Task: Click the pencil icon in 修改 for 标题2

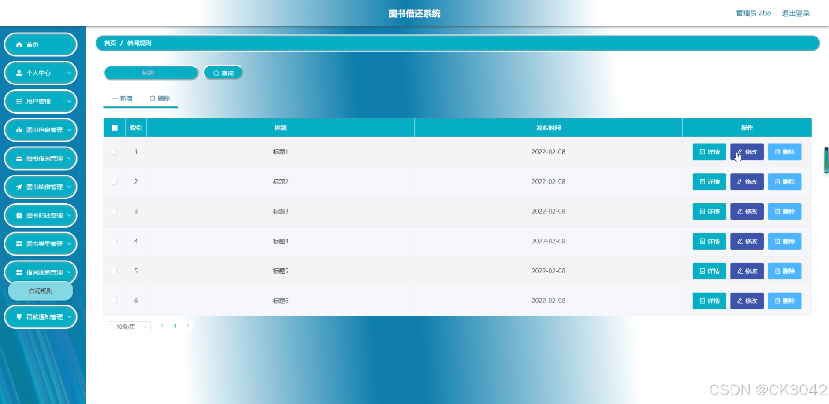Action: [x=740, y=182]
